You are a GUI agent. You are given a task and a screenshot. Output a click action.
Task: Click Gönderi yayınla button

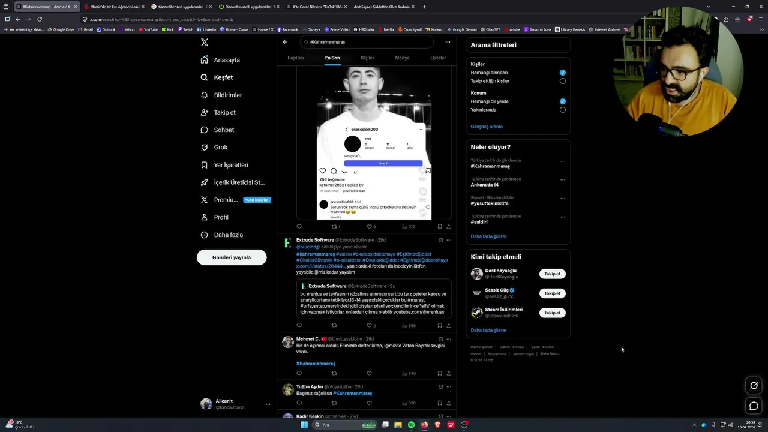click(232, 257)
